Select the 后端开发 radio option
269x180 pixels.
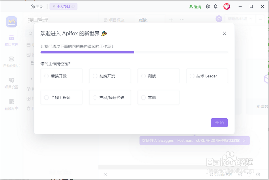pyautogui.click(x=61, y=76)
